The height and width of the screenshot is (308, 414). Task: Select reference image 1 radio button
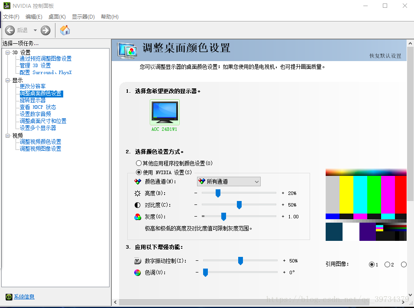372,264
